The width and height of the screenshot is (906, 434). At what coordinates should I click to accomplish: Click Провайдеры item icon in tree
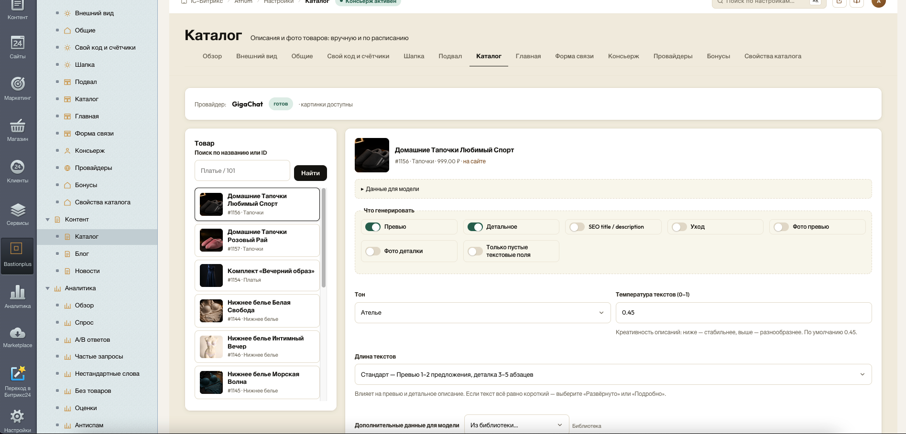pos(67,168)
